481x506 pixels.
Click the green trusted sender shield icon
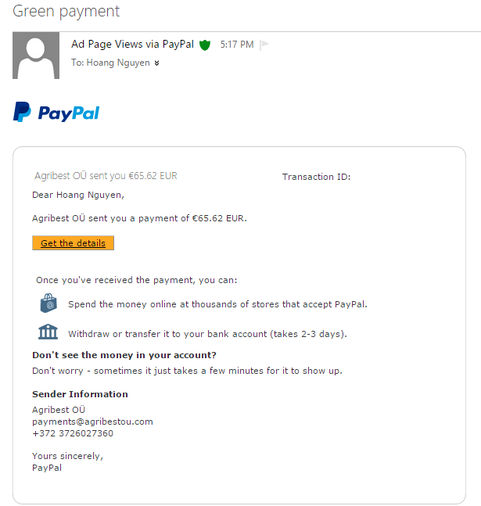[205, 45]
